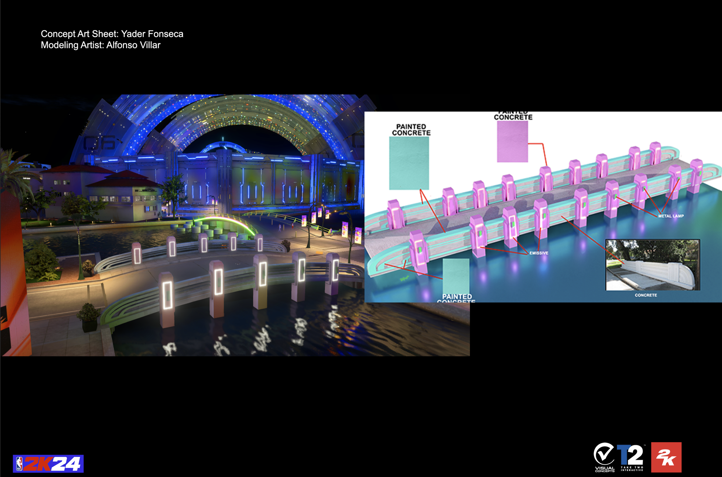Click the red 2K logo
Viewport: 722px width, 477px height.
pyautogui.click(x=666, y=457)
